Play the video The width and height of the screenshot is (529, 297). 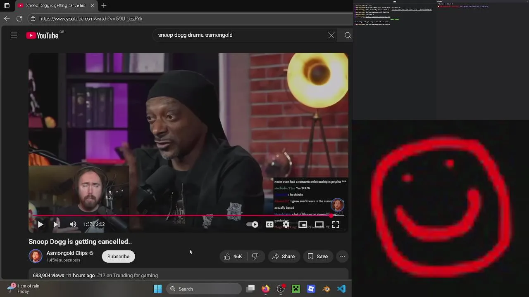coord(40,224)
